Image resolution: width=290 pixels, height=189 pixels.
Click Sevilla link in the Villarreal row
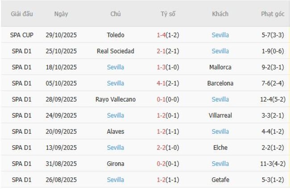coord(116,115)
